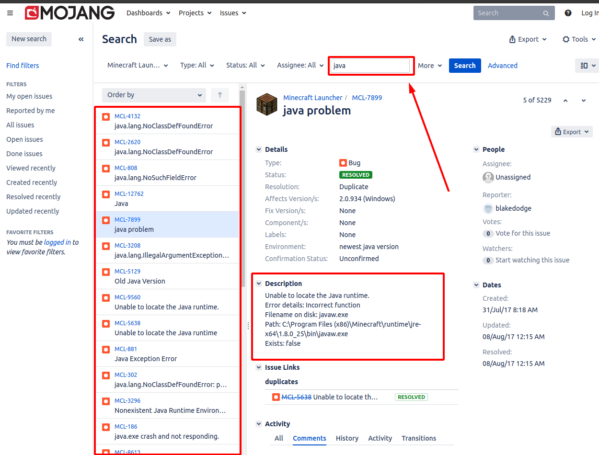The height and width of the screenshot is (455, 599).
Task: Open MCL-186 java.exe crash issue
Action: click(x=167, y=432)
